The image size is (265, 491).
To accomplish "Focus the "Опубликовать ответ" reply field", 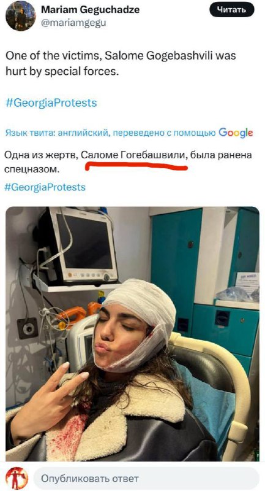I will (146, 479).
